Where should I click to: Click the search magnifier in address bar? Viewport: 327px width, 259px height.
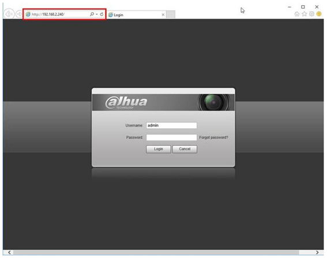click(x=92, y=14)
